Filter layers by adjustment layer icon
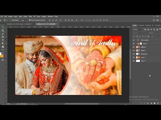This screenshot has height=120, width=161. [x=148, y=29]
